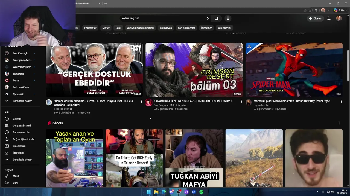Open Müzik in Keşfet section

[x=20, y=176]
